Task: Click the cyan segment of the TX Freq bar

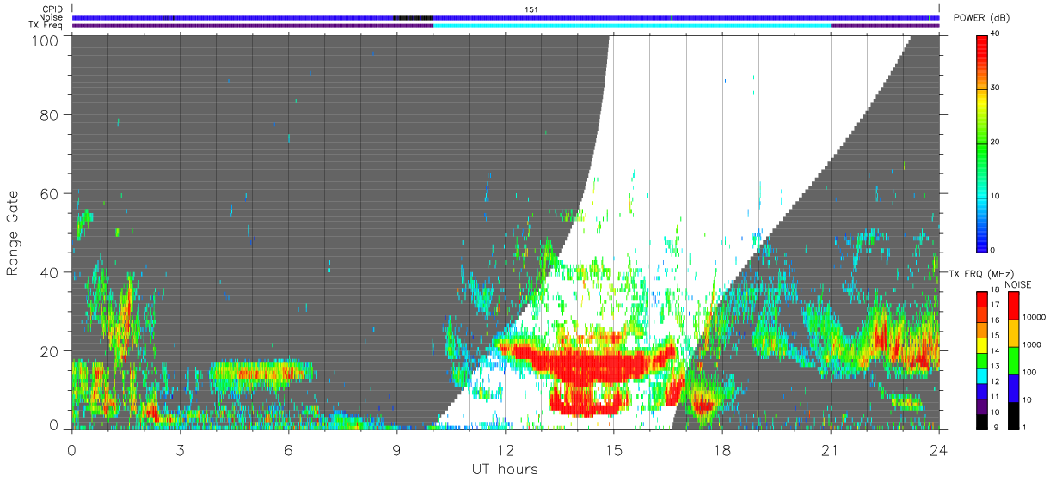Action: tap(632, 26)
